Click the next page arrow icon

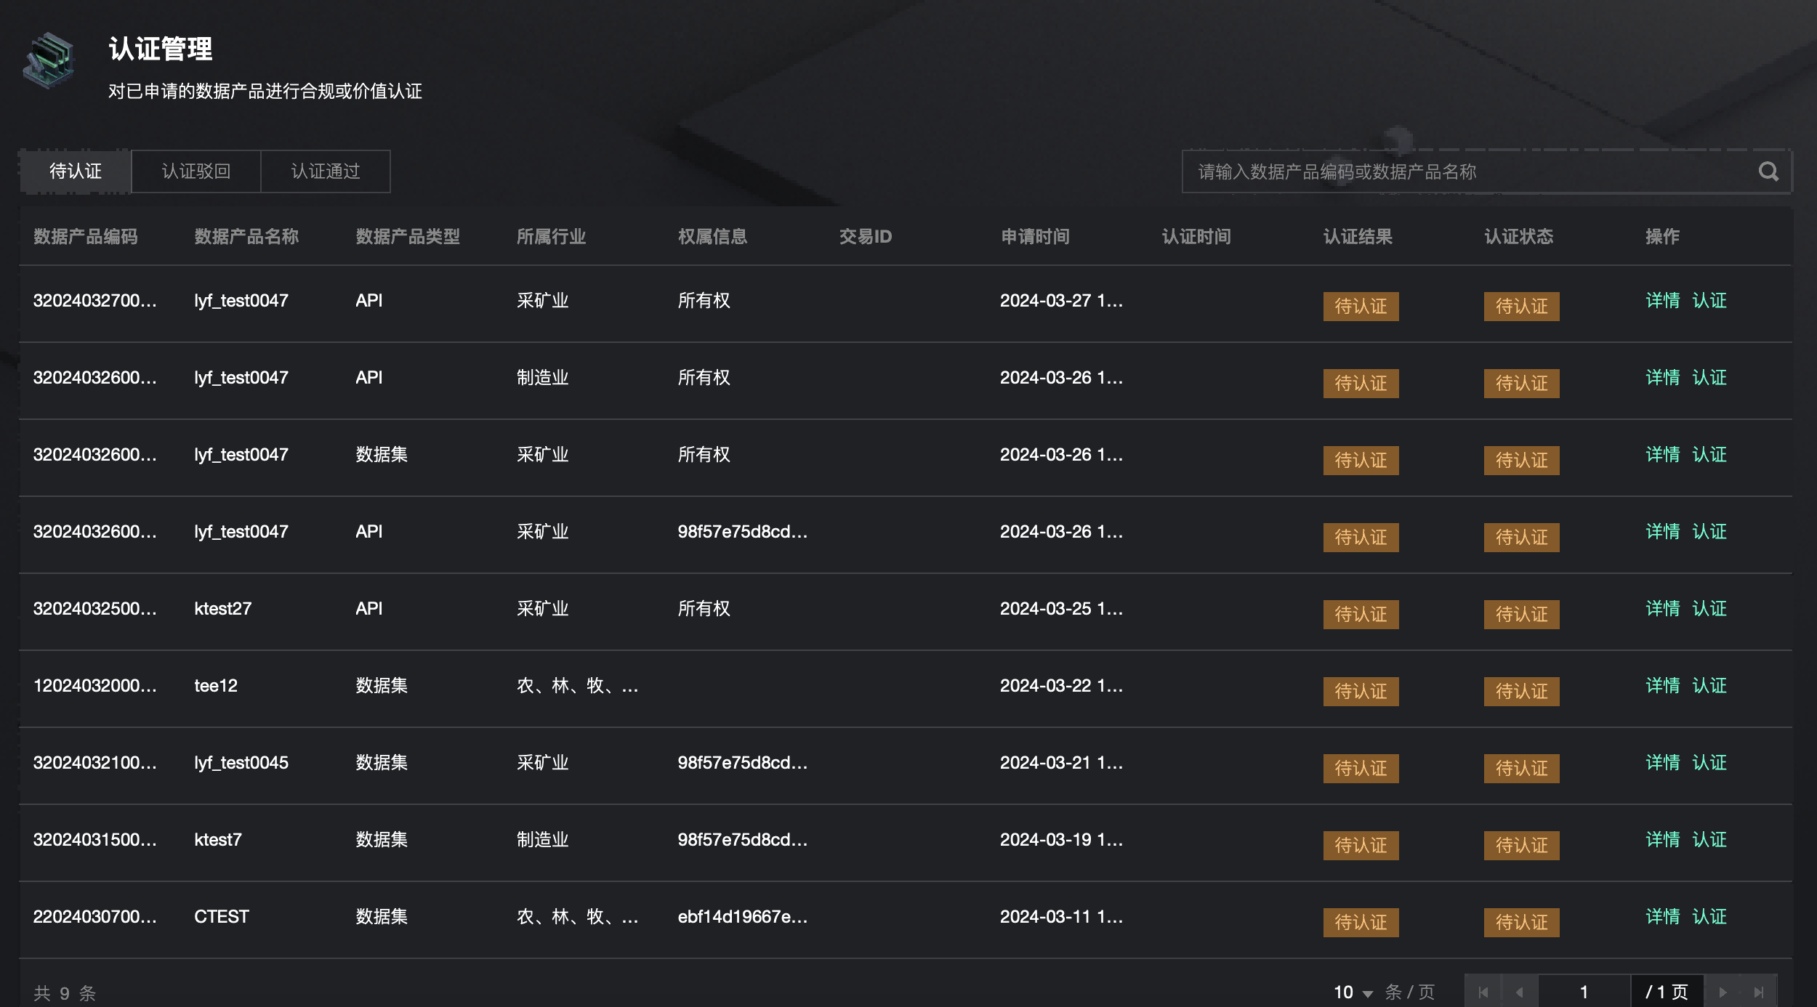(x=1723, y=991)
